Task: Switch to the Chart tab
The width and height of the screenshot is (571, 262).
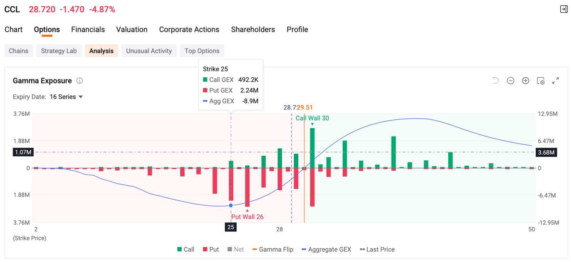Action: (x=14, y=30)
